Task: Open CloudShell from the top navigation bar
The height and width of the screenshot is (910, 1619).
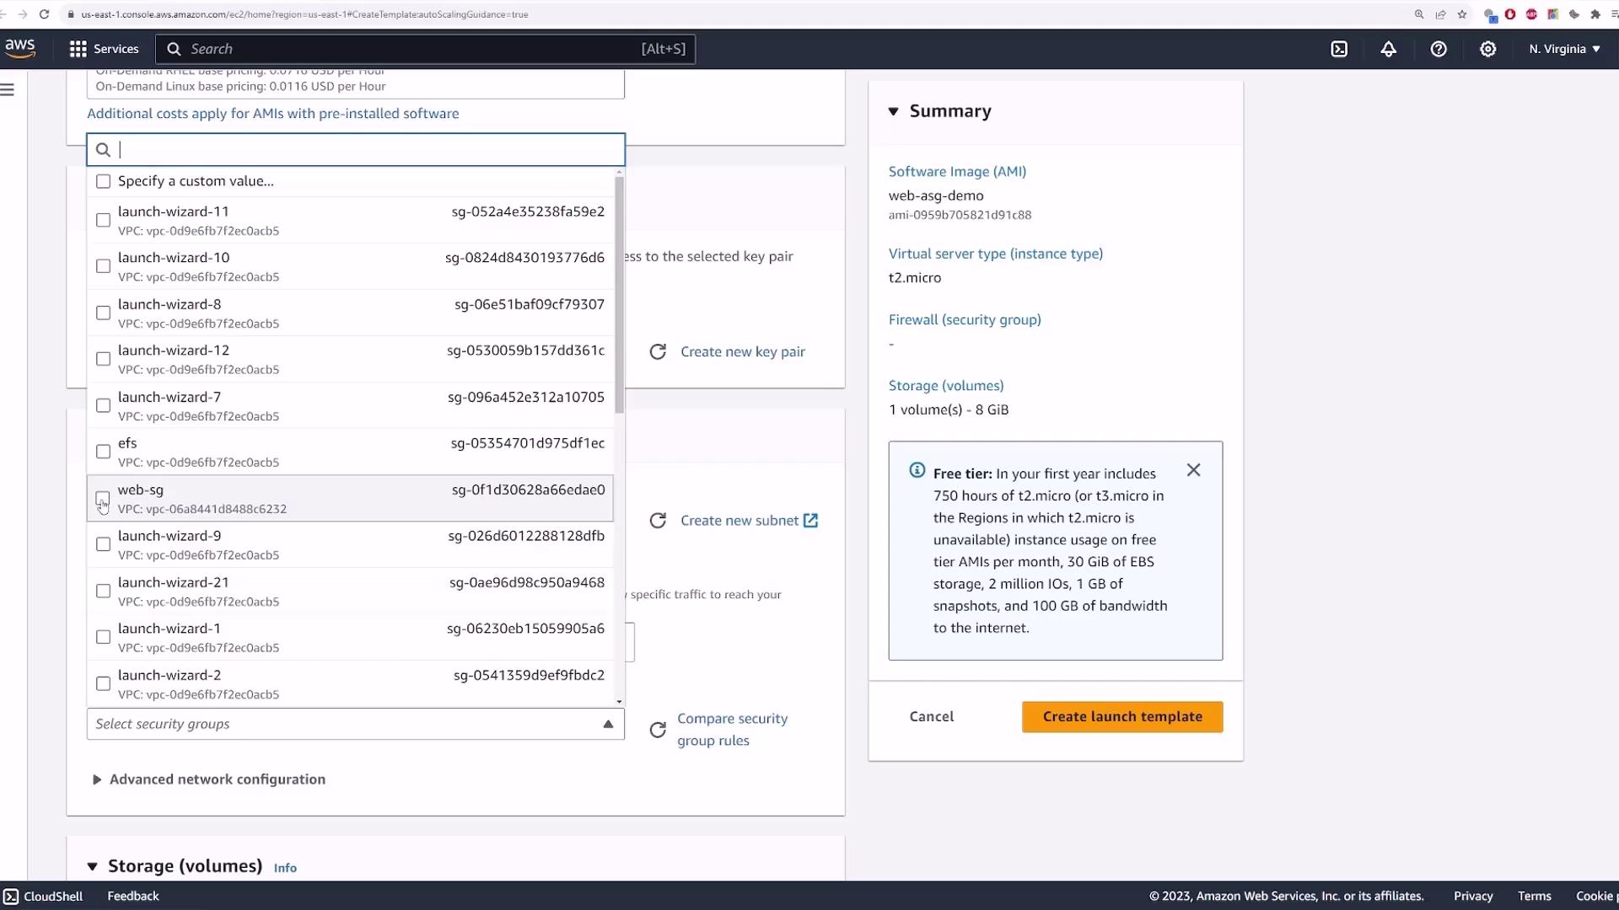Action: point(1339,49)
